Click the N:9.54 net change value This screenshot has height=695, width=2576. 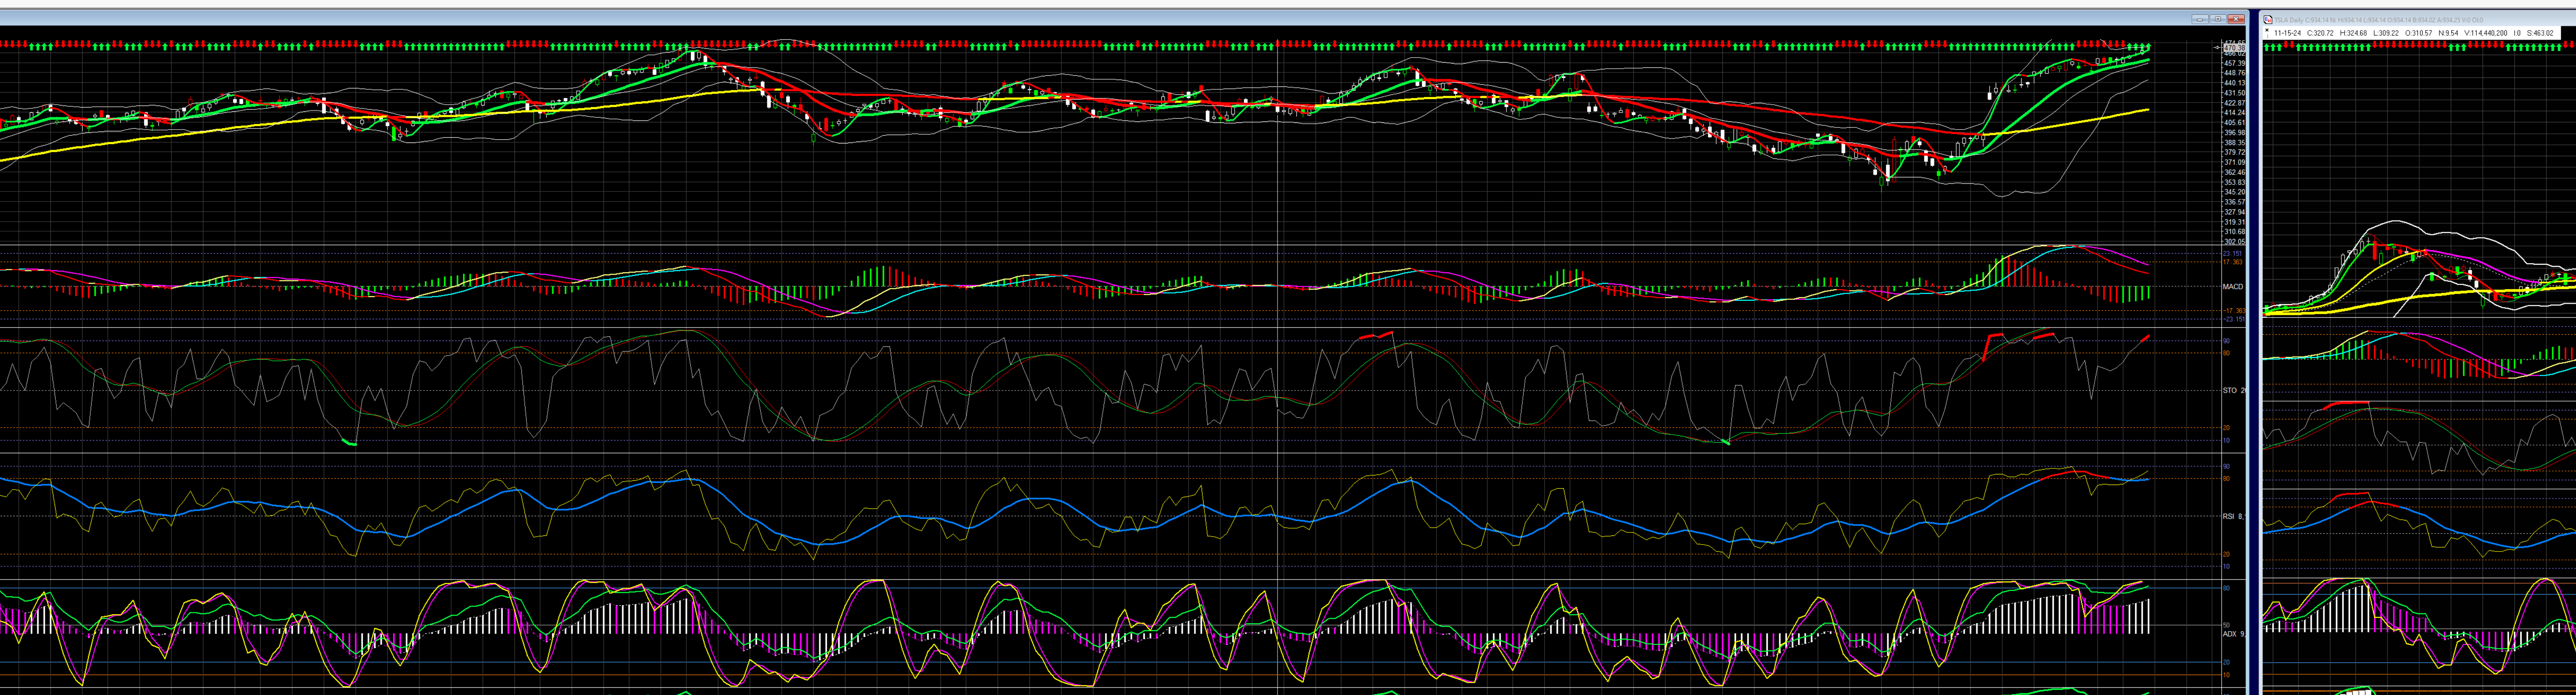[2449, 33]
